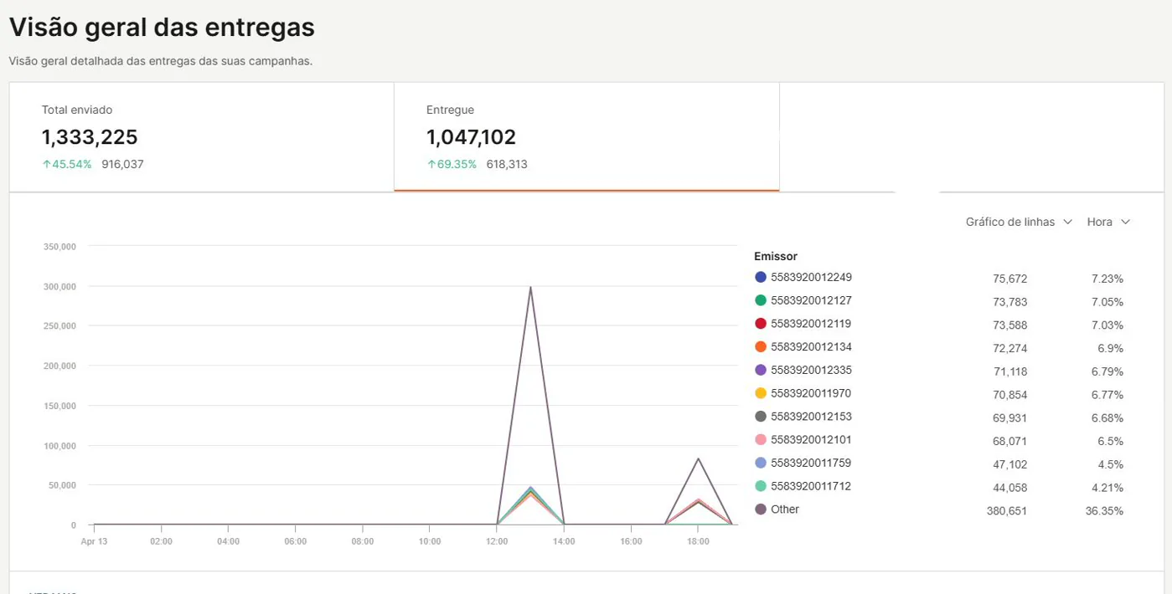Screen dimensions: 1172x594
Task: Select legend entry 5583920011712
Action: click(x=811, y=486)
